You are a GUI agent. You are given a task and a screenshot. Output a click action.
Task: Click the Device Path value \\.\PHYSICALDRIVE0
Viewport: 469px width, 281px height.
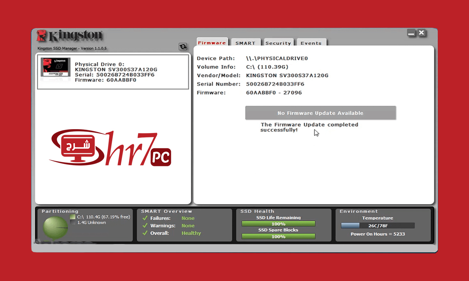pyautogui.click(x=277, y=59)
